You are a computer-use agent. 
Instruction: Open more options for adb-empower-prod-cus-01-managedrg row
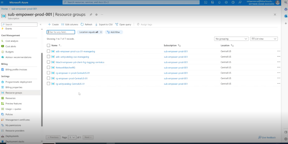[279, 51]
